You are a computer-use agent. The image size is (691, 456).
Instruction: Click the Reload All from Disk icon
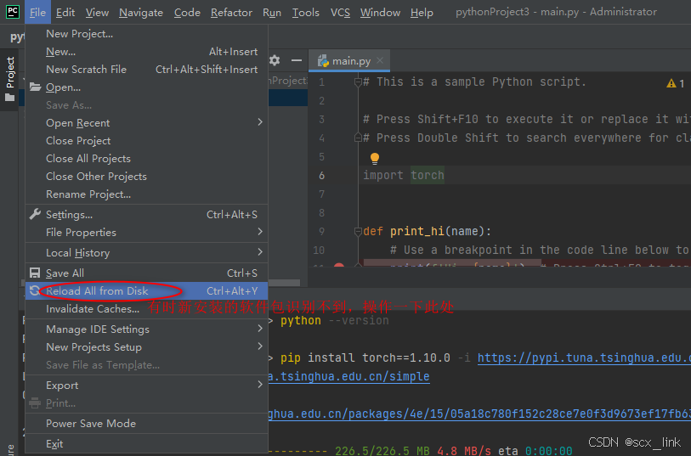[x=34, y=290]
